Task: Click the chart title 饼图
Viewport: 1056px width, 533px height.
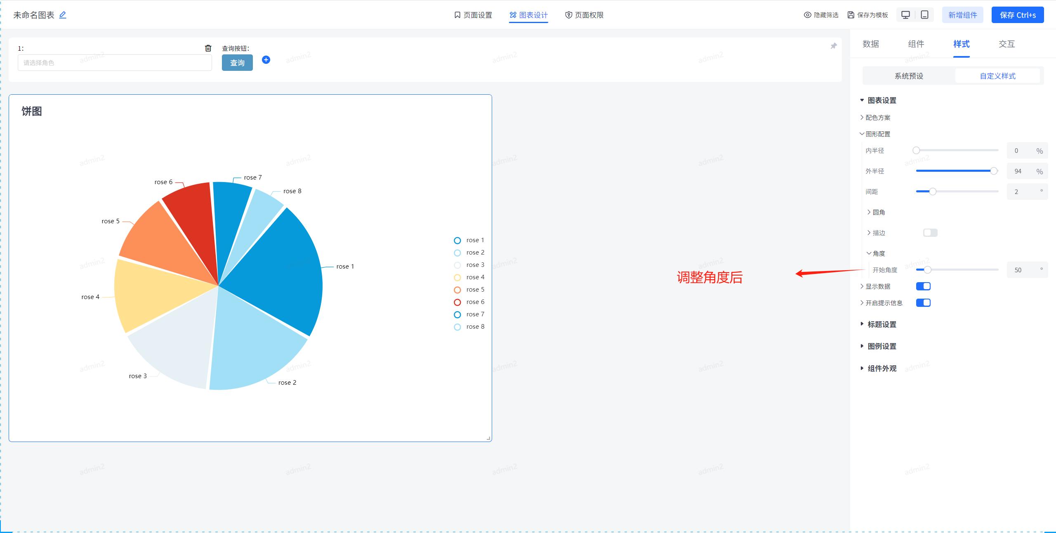Action: point(31,111)
